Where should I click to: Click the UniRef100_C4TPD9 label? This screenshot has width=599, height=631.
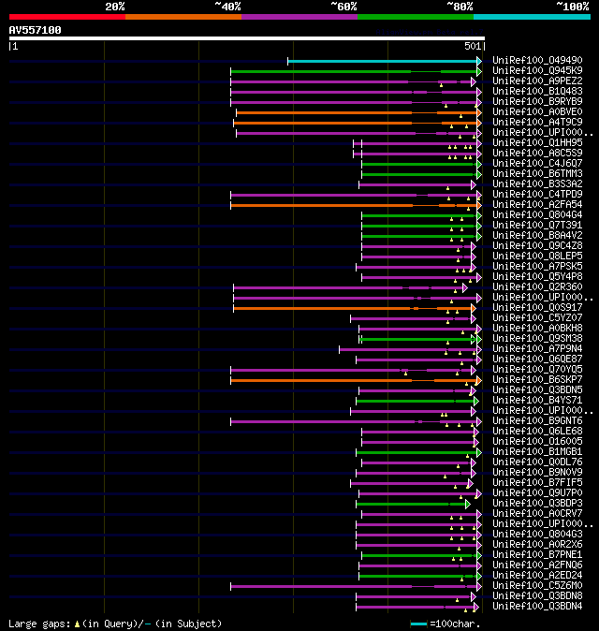537,195
